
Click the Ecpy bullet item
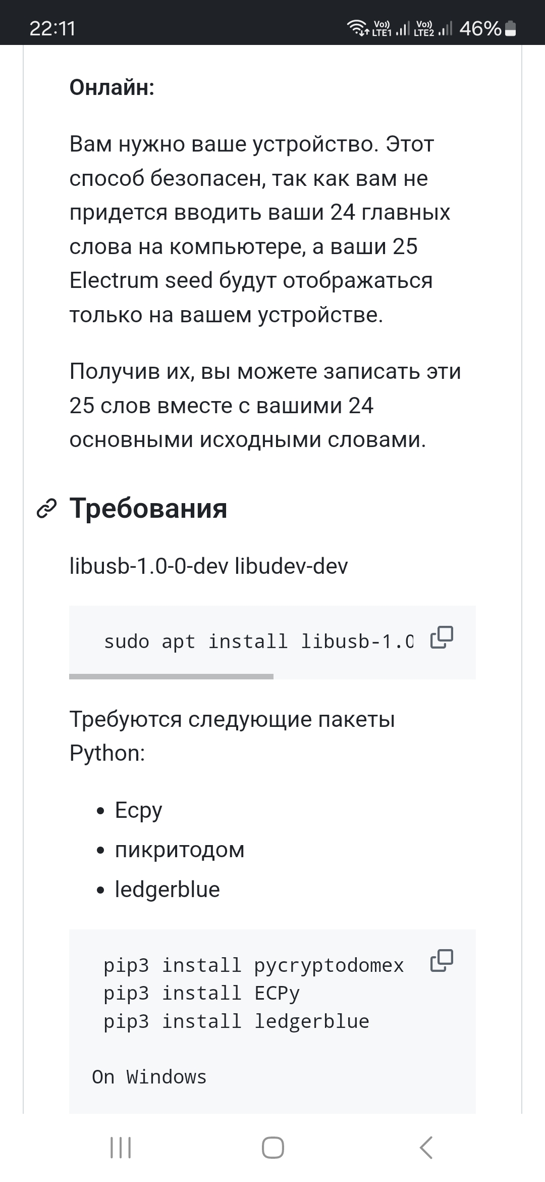pyautogui.click(x=139, y=810)
